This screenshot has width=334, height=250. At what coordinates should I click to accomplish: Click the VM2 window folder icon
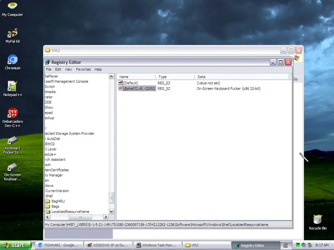[48, 50]
